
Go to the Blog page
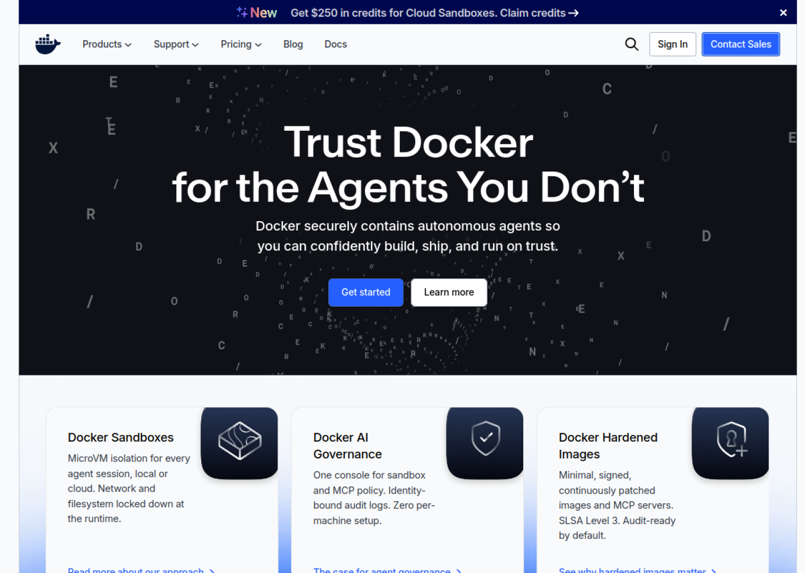(293, 44)
